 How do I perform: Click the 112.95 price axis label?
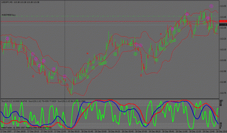coord(223,71)
